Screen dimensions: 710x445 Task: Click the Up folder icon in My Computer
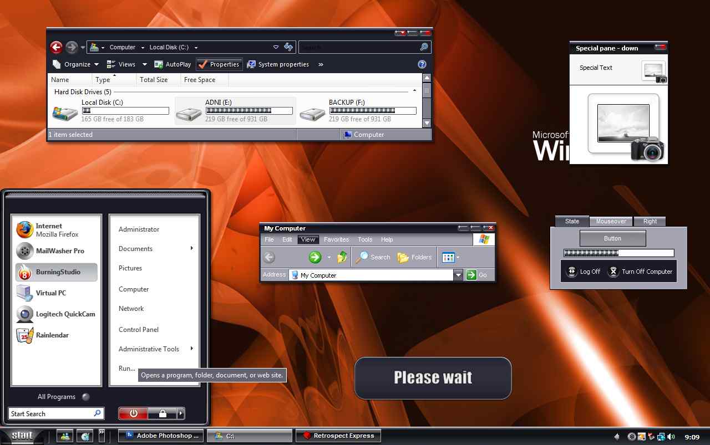[343, 257]
